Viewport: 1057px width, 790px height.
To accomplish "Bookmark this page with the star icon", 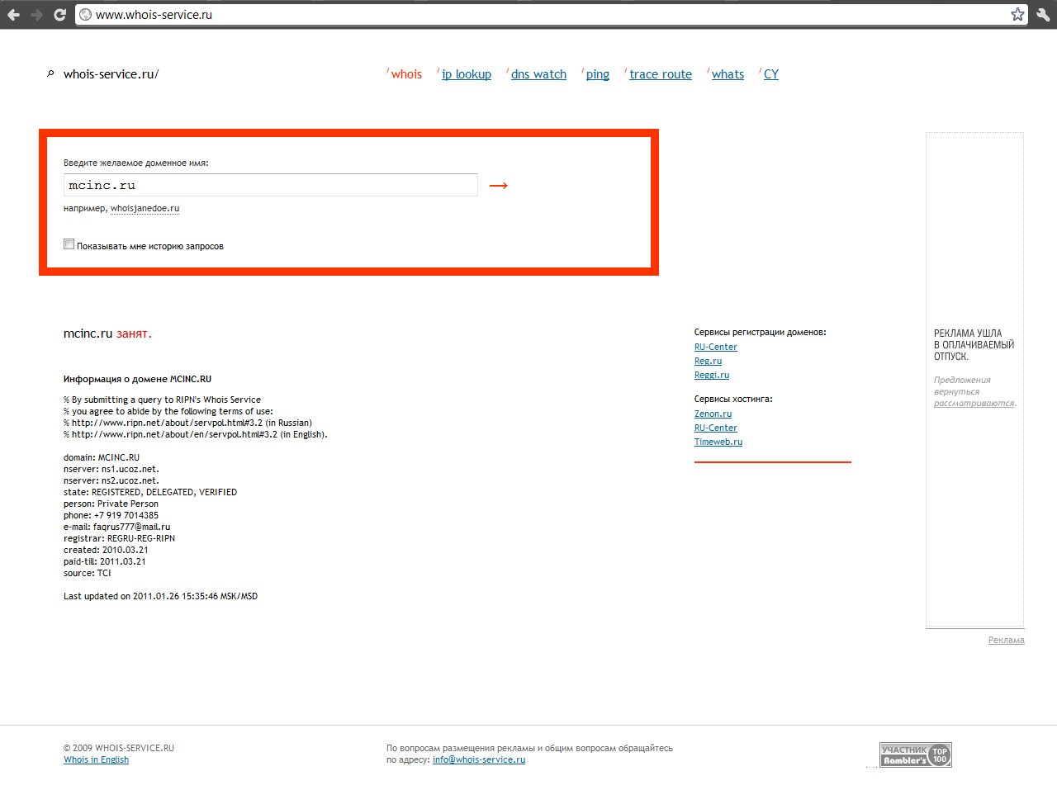I will [x=1017, y=14].
